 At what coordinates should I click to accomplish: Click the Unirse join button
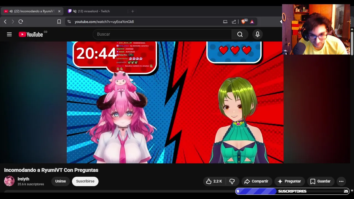click(60, 181)
